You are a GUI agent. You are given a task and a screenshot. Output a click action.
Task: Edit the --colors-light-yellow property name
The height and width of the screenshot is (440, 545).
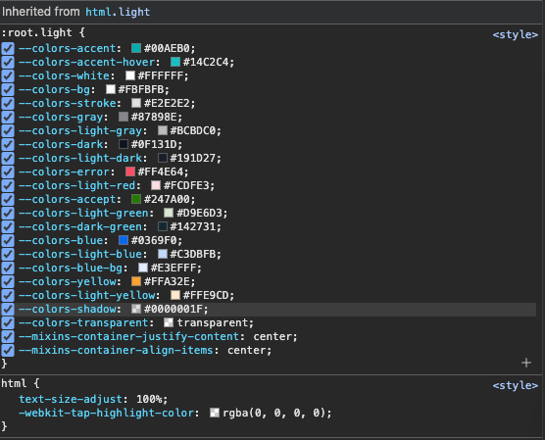(x=87, y=295)
